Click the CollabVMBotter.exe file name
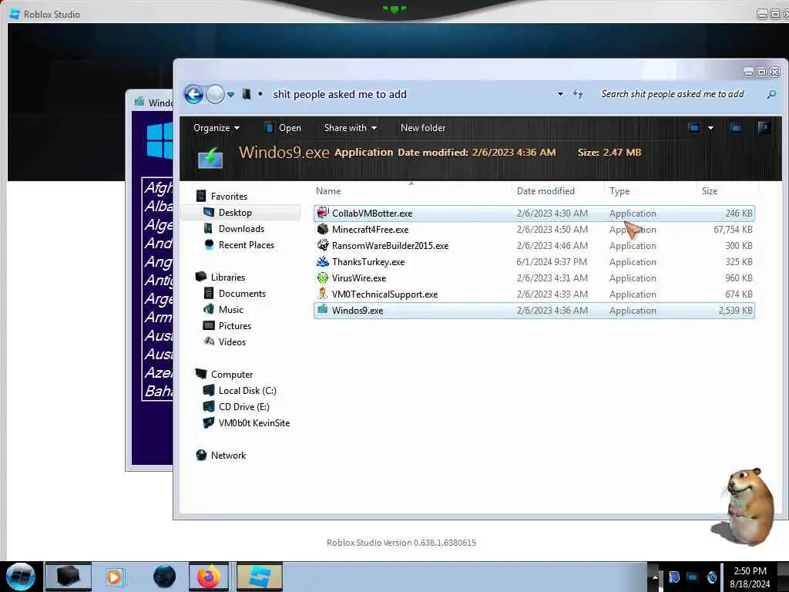Image resolution: width=789 pixels, height=592 pixels. pyautogui.click(x=372, y=214)
